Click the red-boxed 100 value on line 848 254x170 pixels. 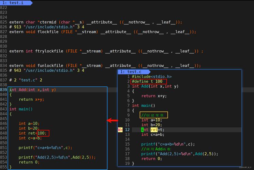pyautogui.click(x=43, y=133)
